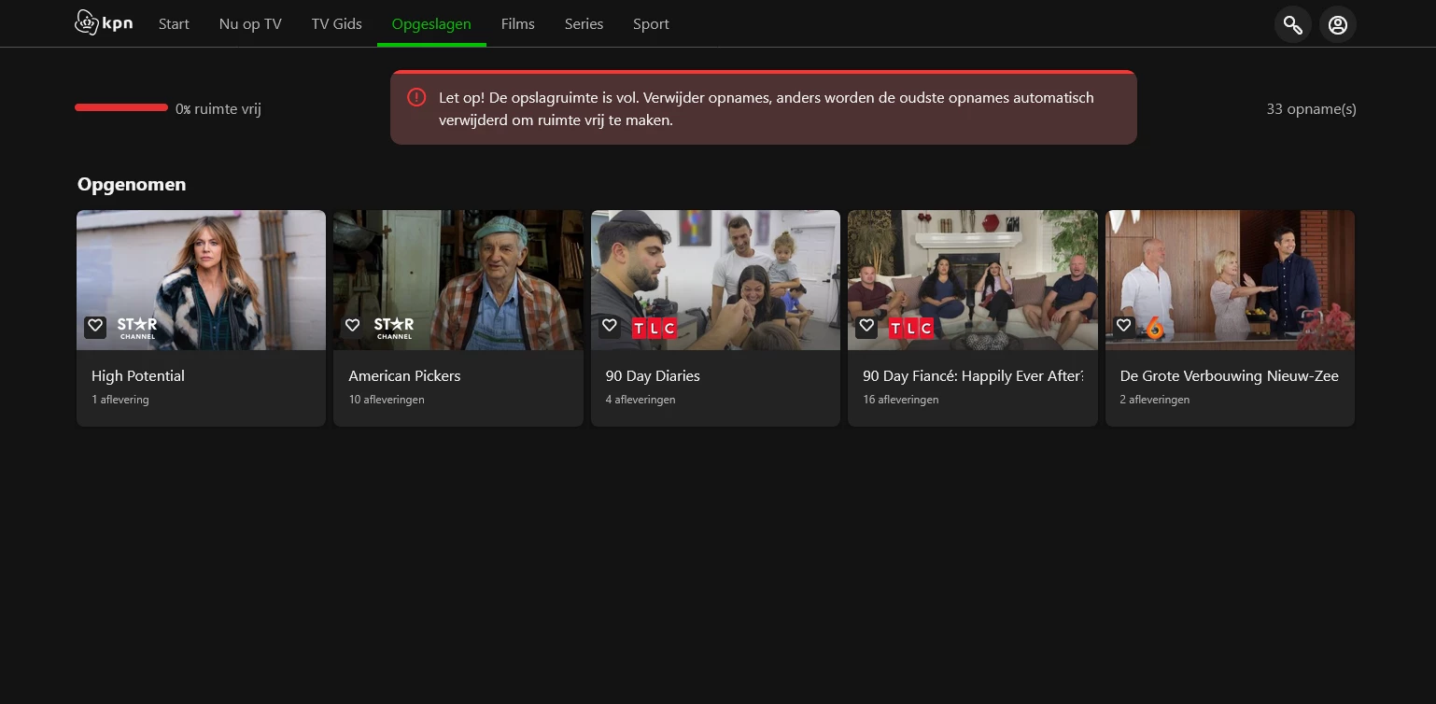Click "16 afleveringen" under 90 Day Fiancé
Screen dimensions: 1436x704
pyautogui.click(x=901, y=400)
